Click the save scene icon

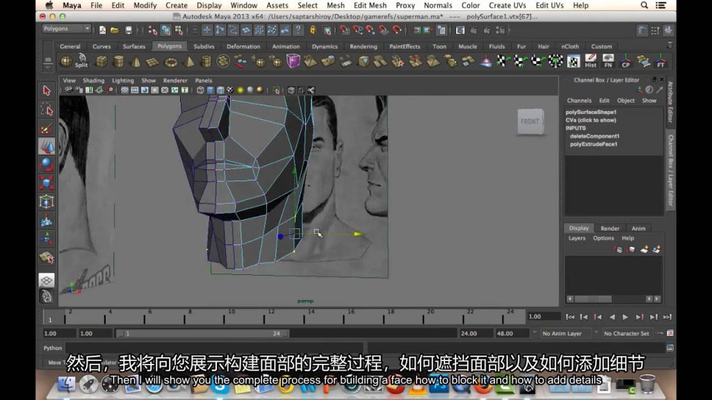pyautogui.click(x=129, y=31)
